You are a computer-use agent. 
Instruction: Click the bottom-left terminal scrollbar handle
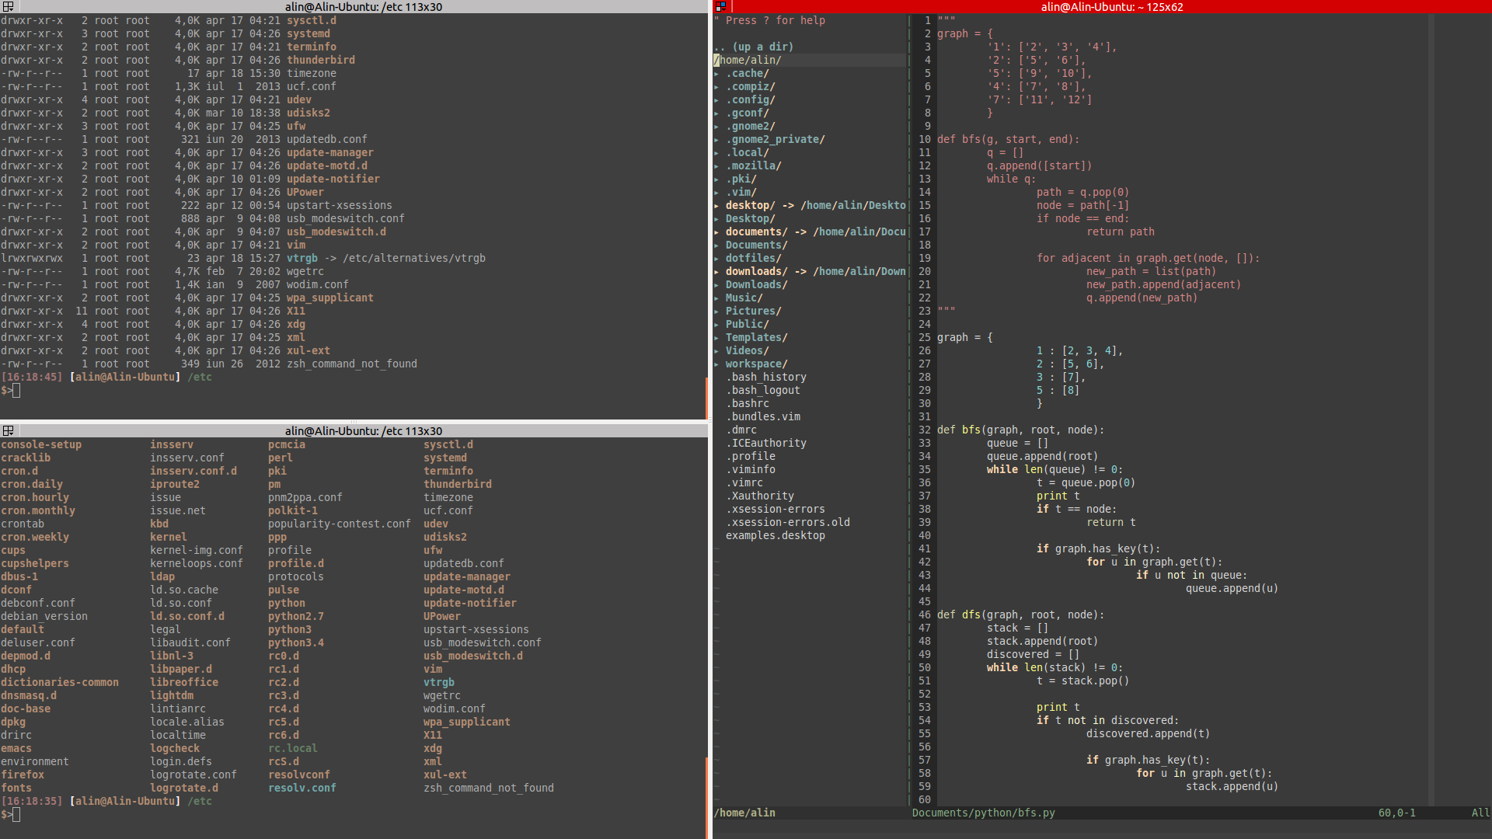pos(706,796)
